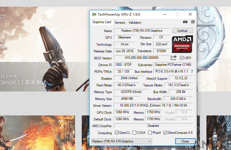Click the GPU Clock row Shader N/A field
The height and width of the screenshot is (150, 231).
tap(184, 112)
